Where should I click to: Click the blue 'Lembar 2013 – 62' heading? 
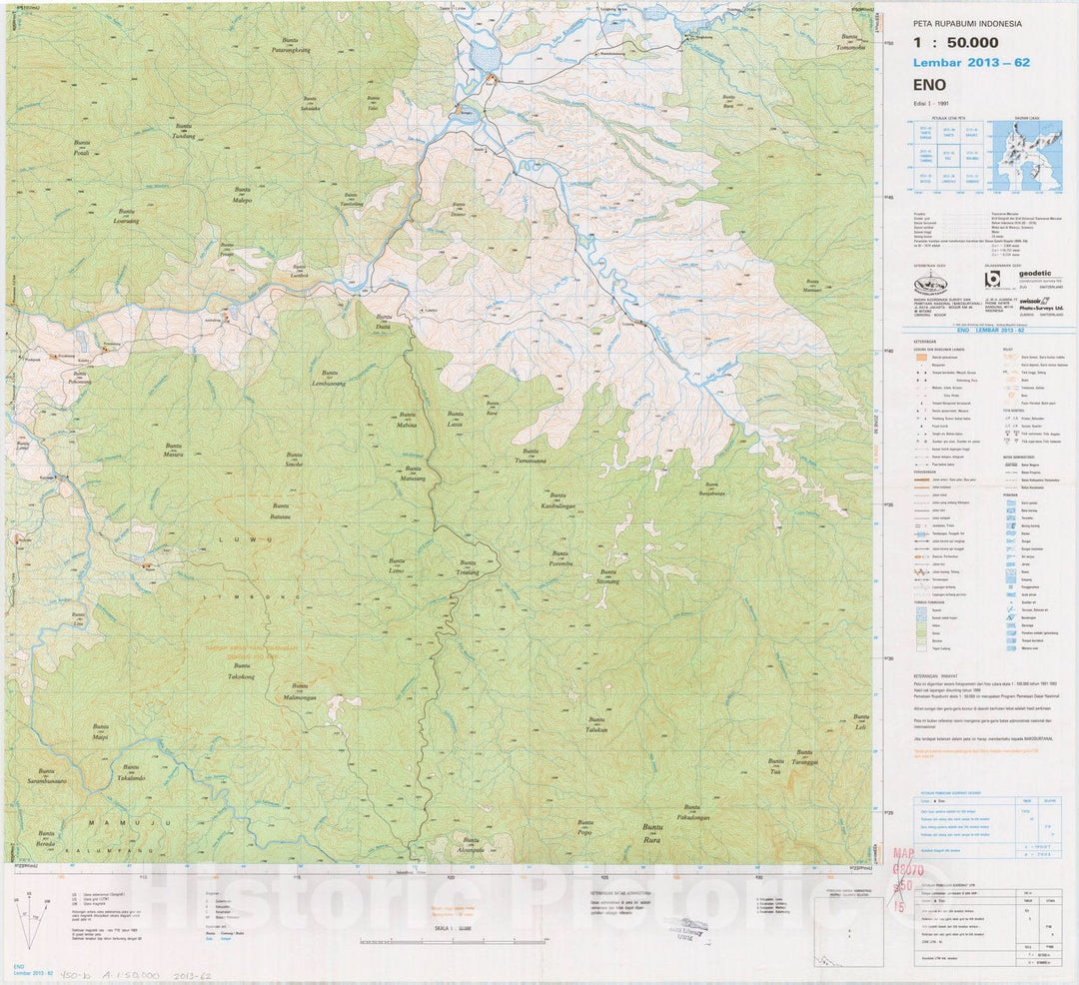971,63
